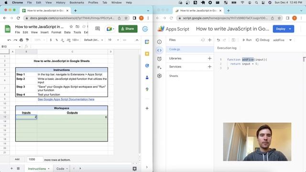The height and width of the screenshot is (172, 306).
Task: Click the 1000 rows input field
Action: (x=34, y=159)
